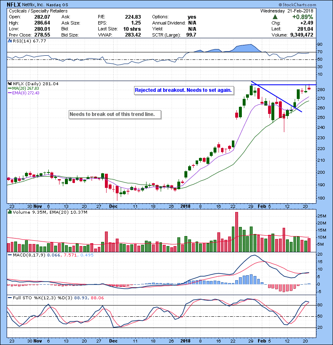Click the candlestick icon beside NFLX (Daily)
The width and height of the screenshot is (333, 345).
point(10,84)
